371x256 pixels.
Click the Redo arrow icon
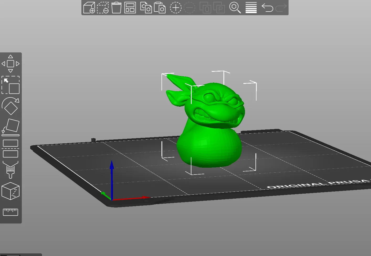(281, 8)
